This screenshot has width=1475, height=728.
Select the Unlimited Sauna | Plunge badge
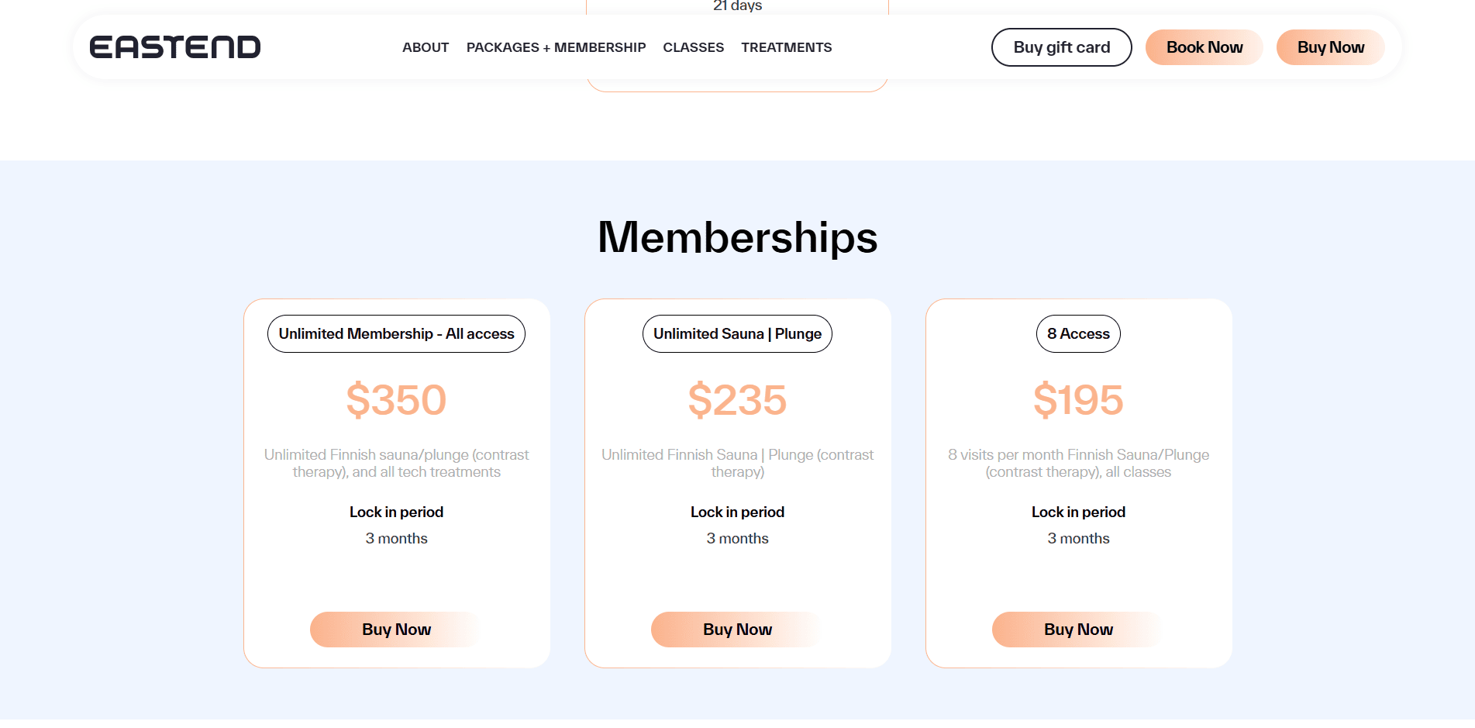[737, 334]
